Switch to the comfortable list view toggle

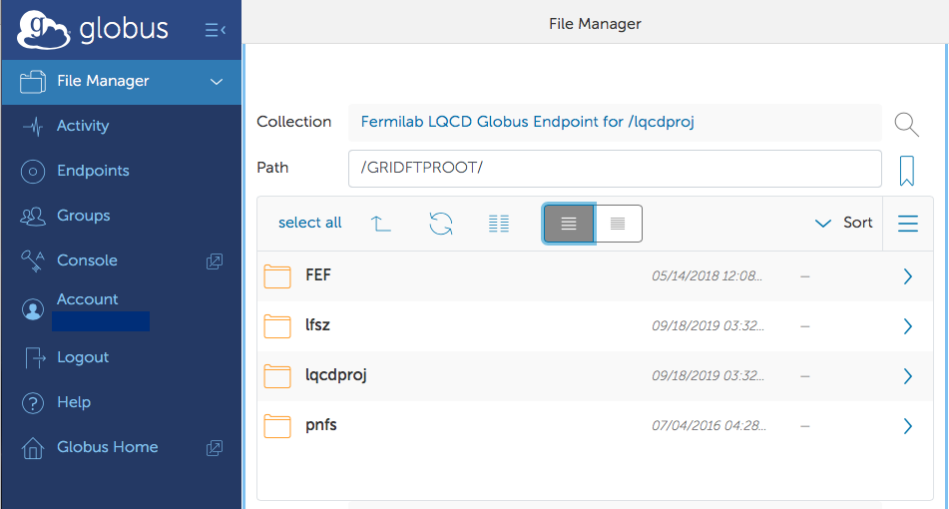pos(569,224)
